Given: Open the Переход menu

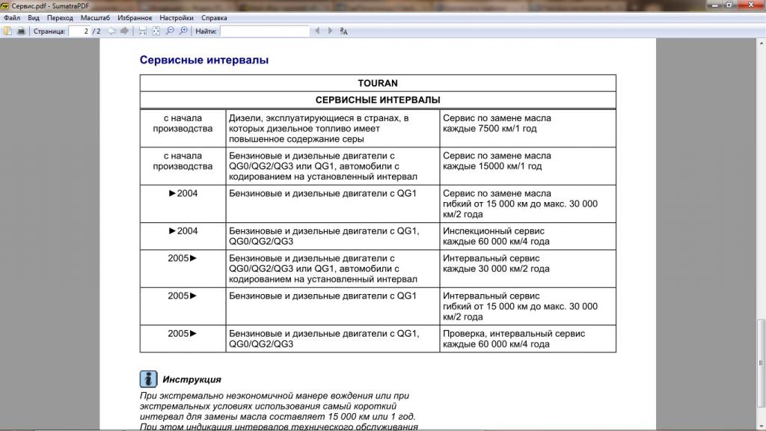Looking at the screenshot, I should click(60, 18).
